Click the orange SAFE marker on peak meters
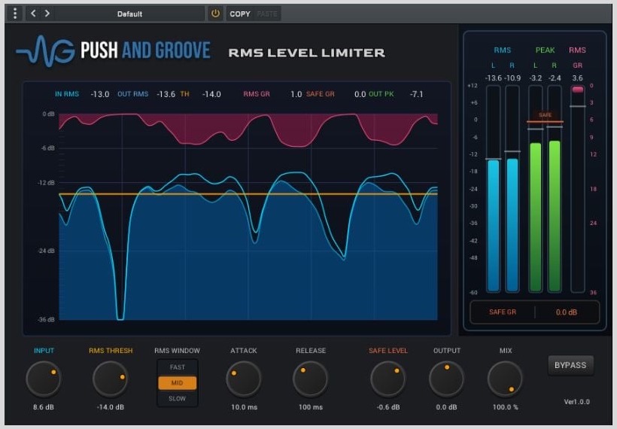Viewport: 617px width, 429px height. click(x=545, y=117)
